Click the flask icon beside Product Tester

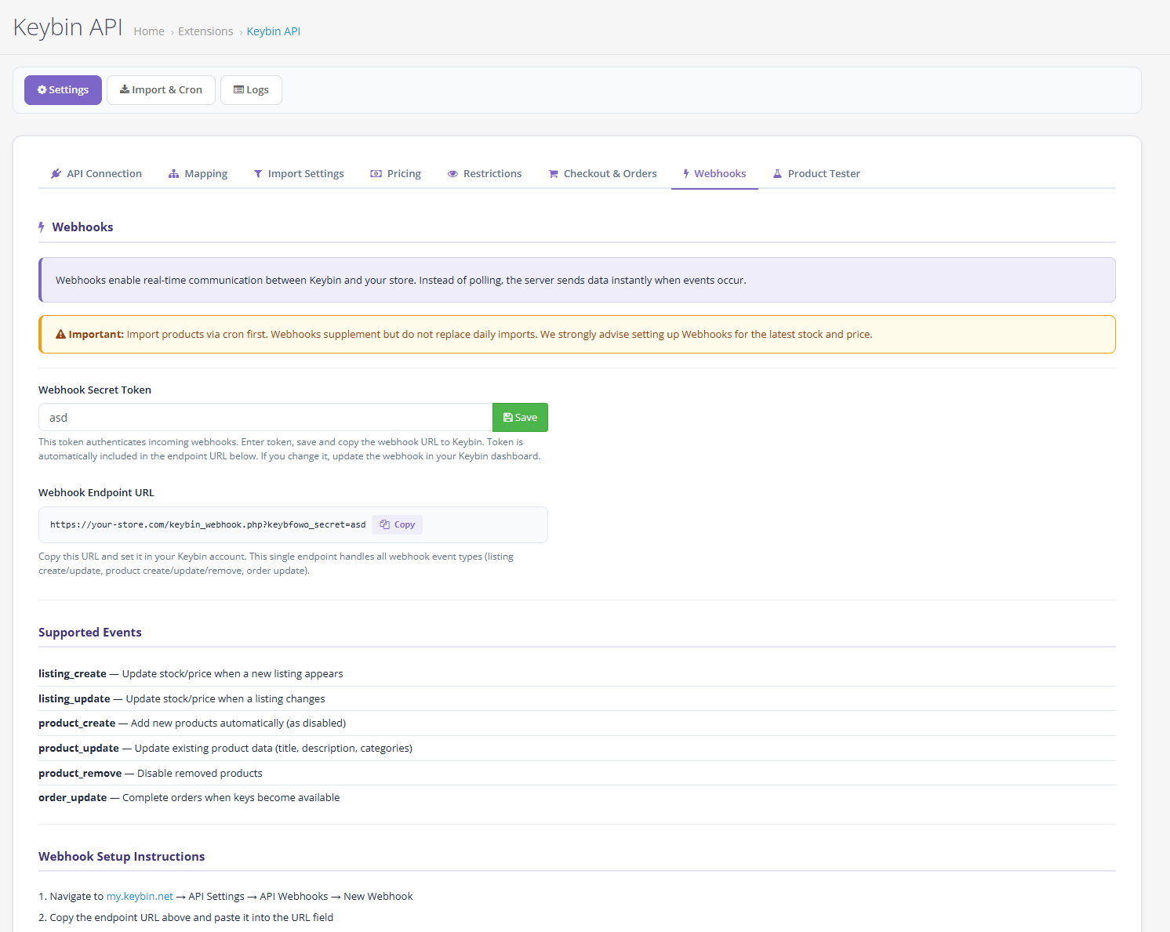(777, 174)
